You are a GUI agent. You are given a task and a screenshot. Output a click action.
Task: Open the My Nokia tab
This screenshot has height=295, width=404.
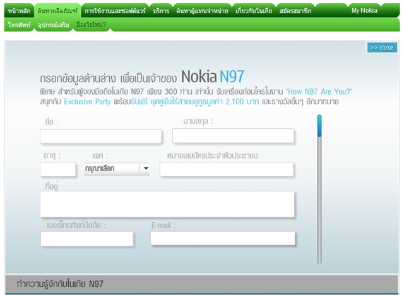[x=364, y=11]
